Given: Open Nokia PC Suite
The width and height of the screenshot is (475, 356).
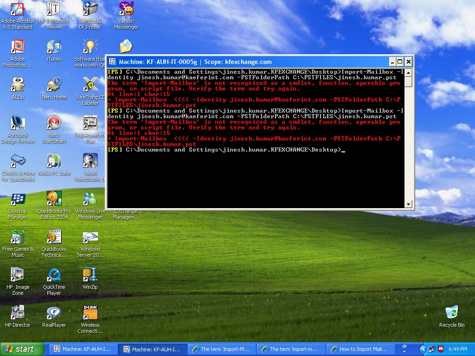Looking at the screenshot, I should coord(54,161).
